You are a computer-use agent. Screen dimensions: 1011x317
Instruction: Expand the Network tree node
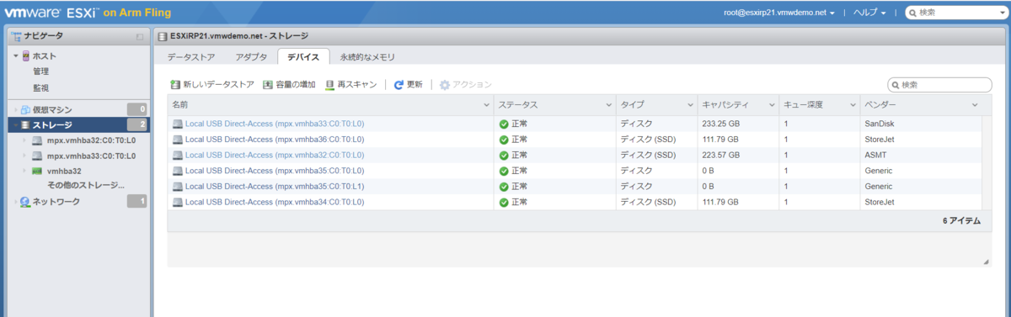tap(15, 202)
